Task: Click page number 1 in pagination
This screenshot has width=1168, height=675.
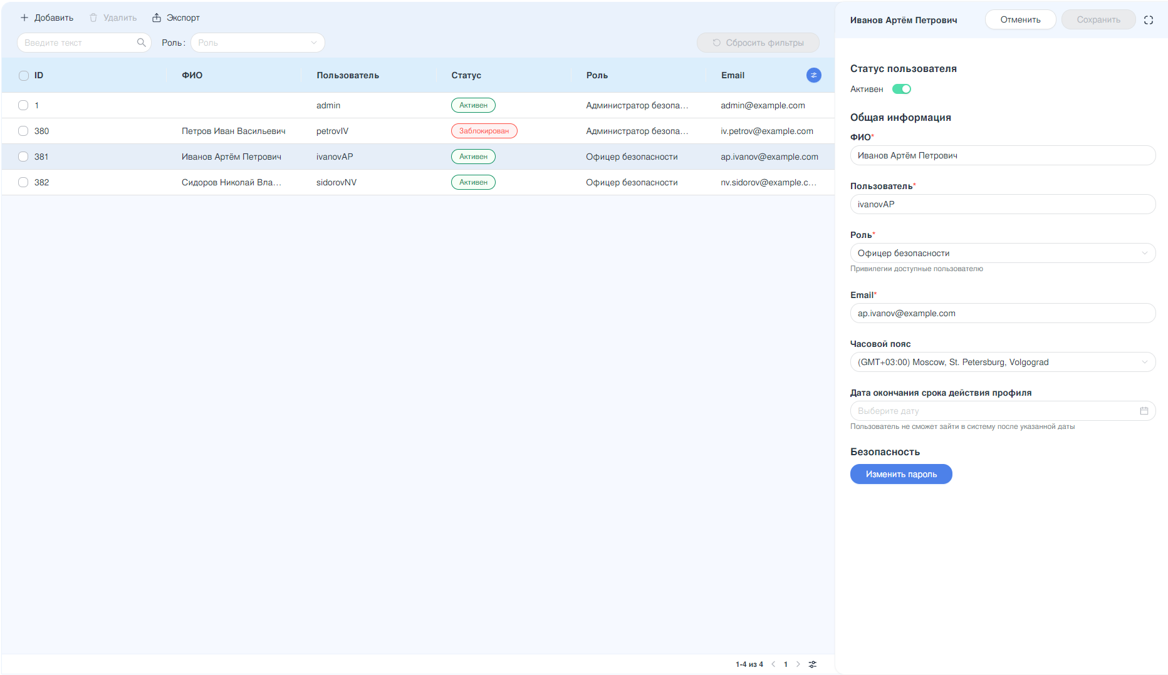Action: coord(786,664)
